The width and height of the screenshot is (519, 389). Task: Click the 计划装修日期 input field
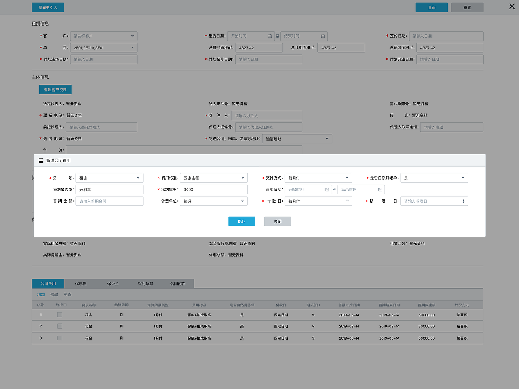tap(269, 59)
